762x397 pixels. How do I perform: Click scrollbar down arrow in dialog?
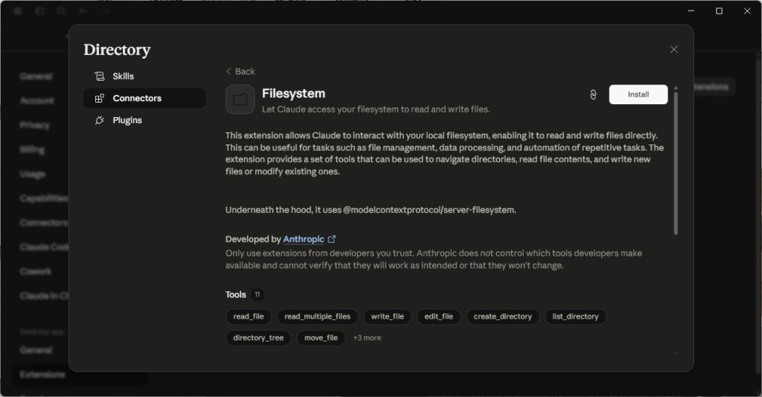tap(675, 354)
